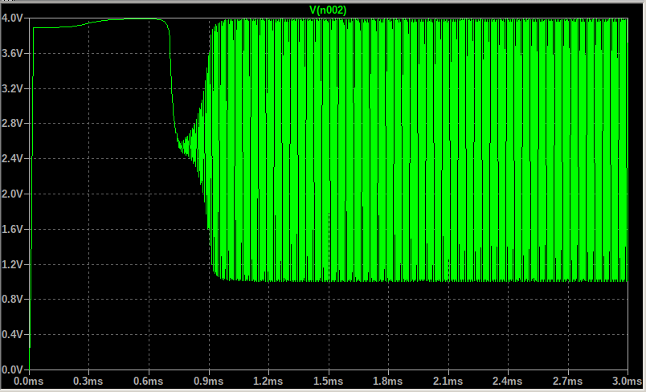Click the 0.6ms time axis label
646x392 pixels.
[x=149, y=382]
